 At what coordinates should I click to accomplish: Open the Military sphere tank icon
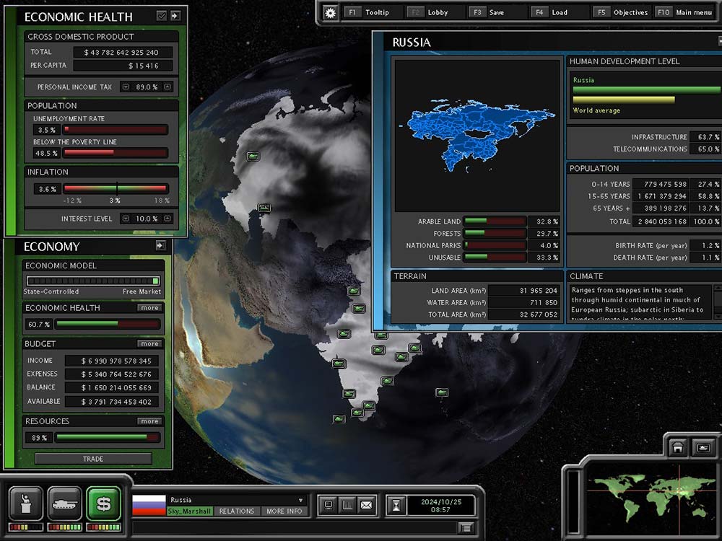[64, 503]
